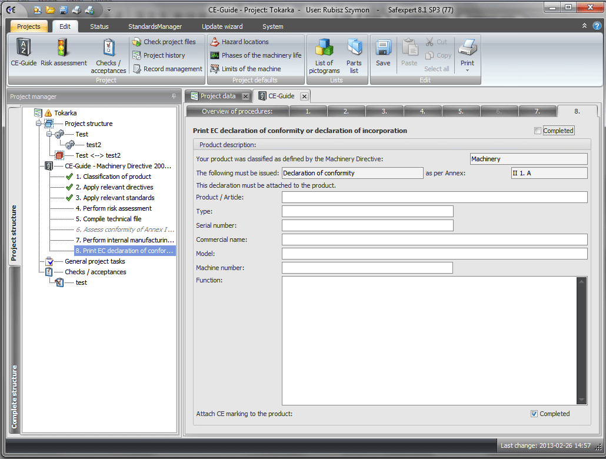The height and width of the screenshot is (459, 606).
Task: Collapse the Project structure tree node
Action: 39,124
